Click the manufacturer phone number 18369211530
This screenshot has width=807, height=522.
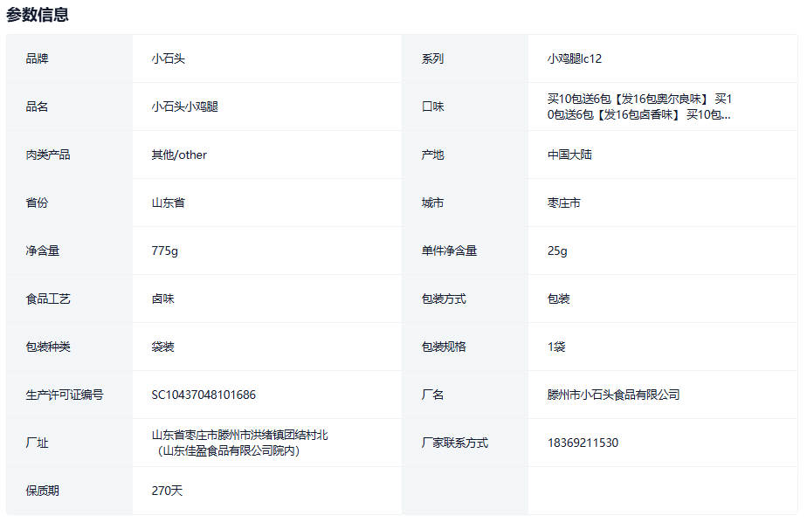(583, 443)
